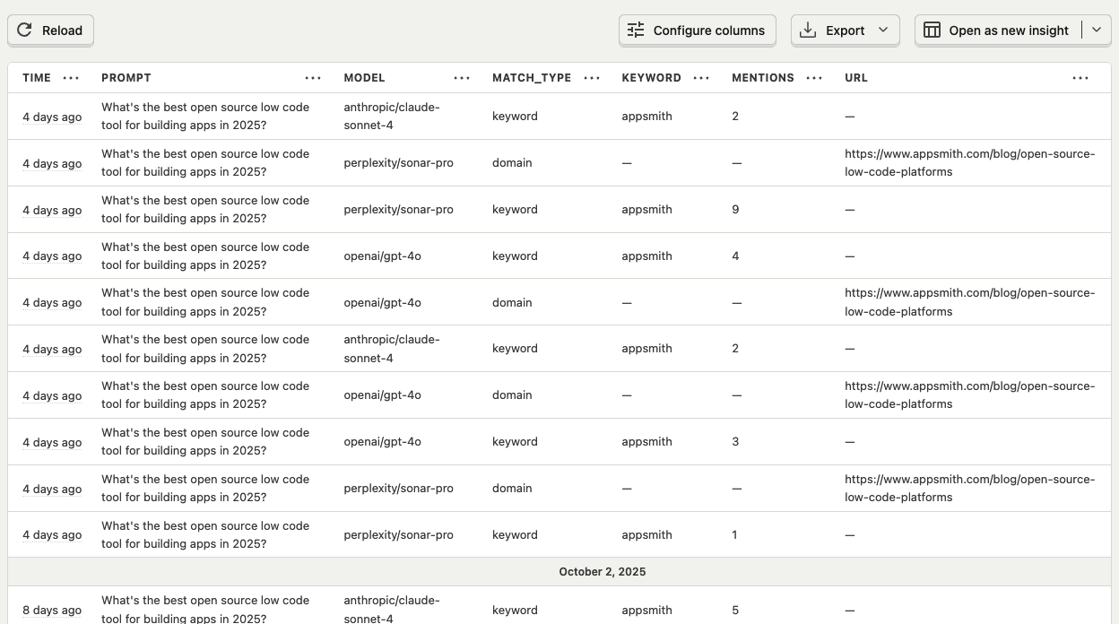This screenshot has width=1119, height=624.
Task: Open the MATCH_TYPE column options menu
Action: 592,78
